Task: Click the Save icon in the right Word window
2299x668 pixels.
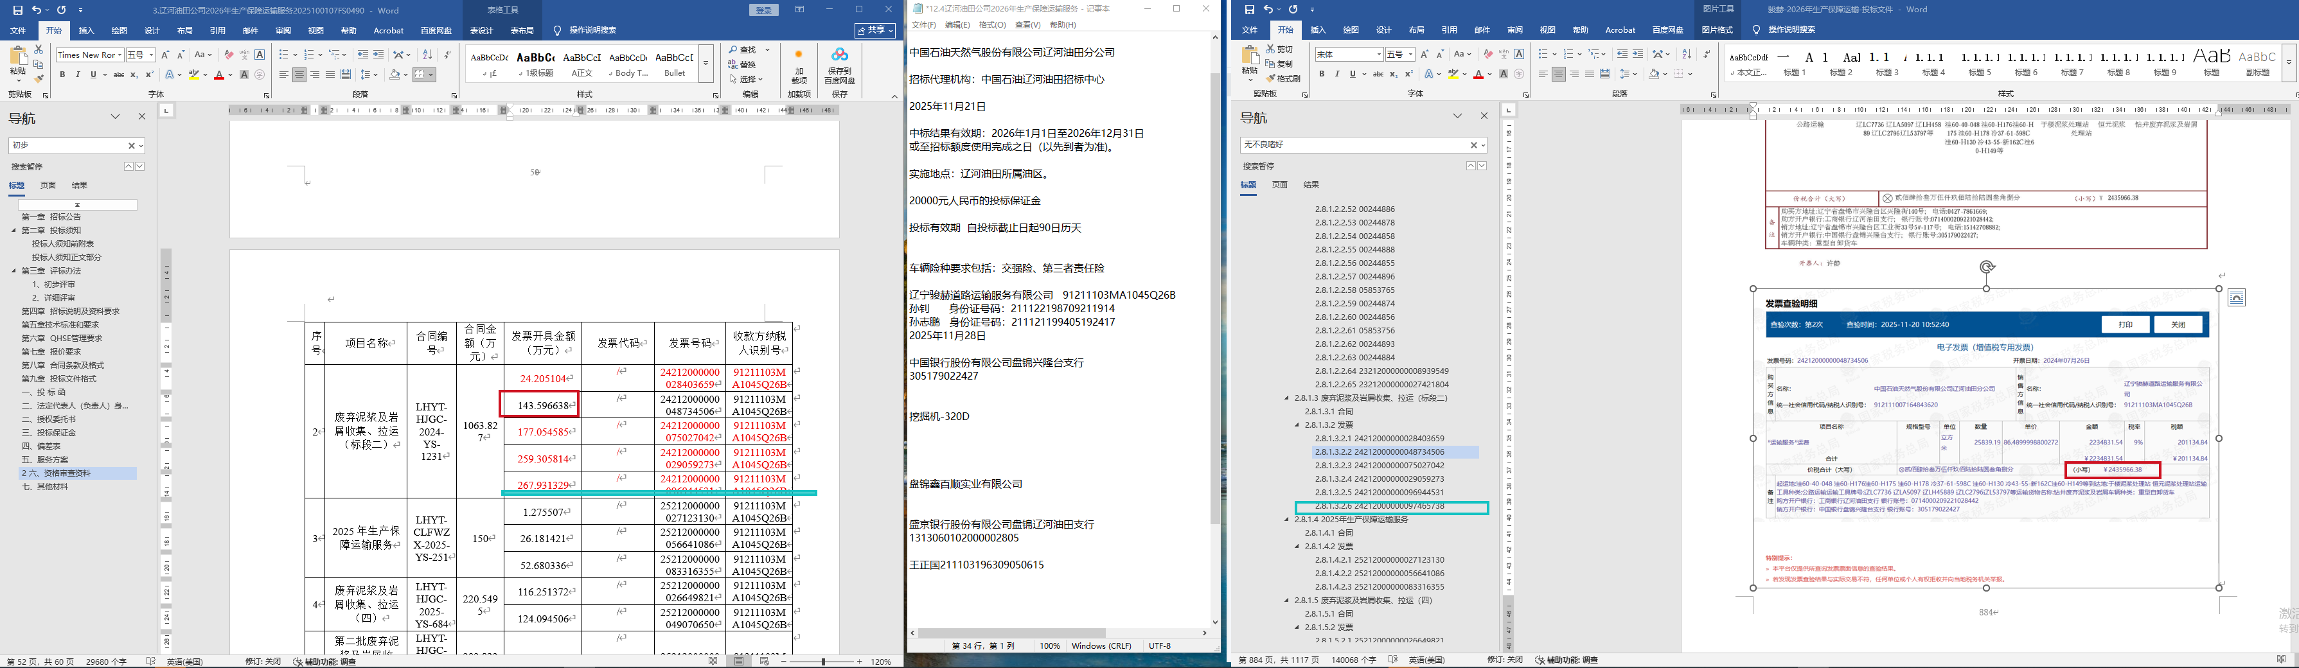Action: 1248,10
